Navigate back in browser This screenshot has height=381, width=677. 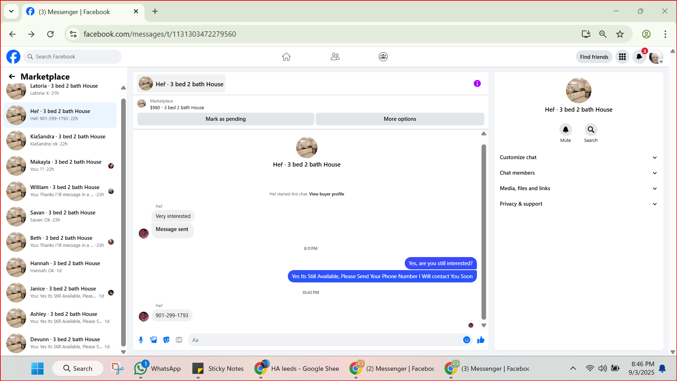tap(12, 34)
